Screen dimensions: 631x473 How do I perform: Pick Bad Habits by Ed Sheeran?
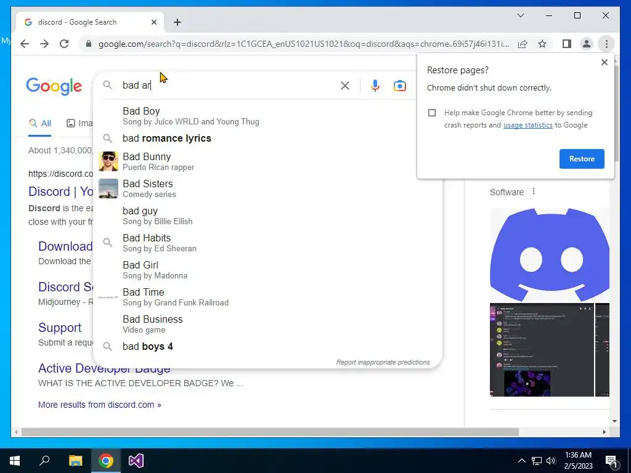point(267,243)
